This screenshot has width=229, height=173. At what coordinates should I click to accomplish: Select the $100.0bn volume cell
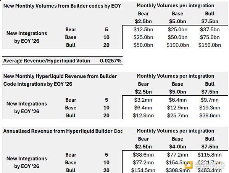pyautogui.click(x=177, y=45)
